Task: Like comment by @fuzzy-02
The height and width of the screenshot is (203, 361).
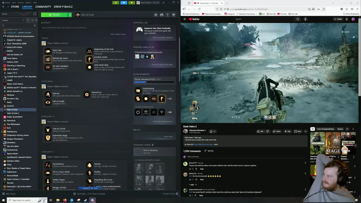Action: 190,179
